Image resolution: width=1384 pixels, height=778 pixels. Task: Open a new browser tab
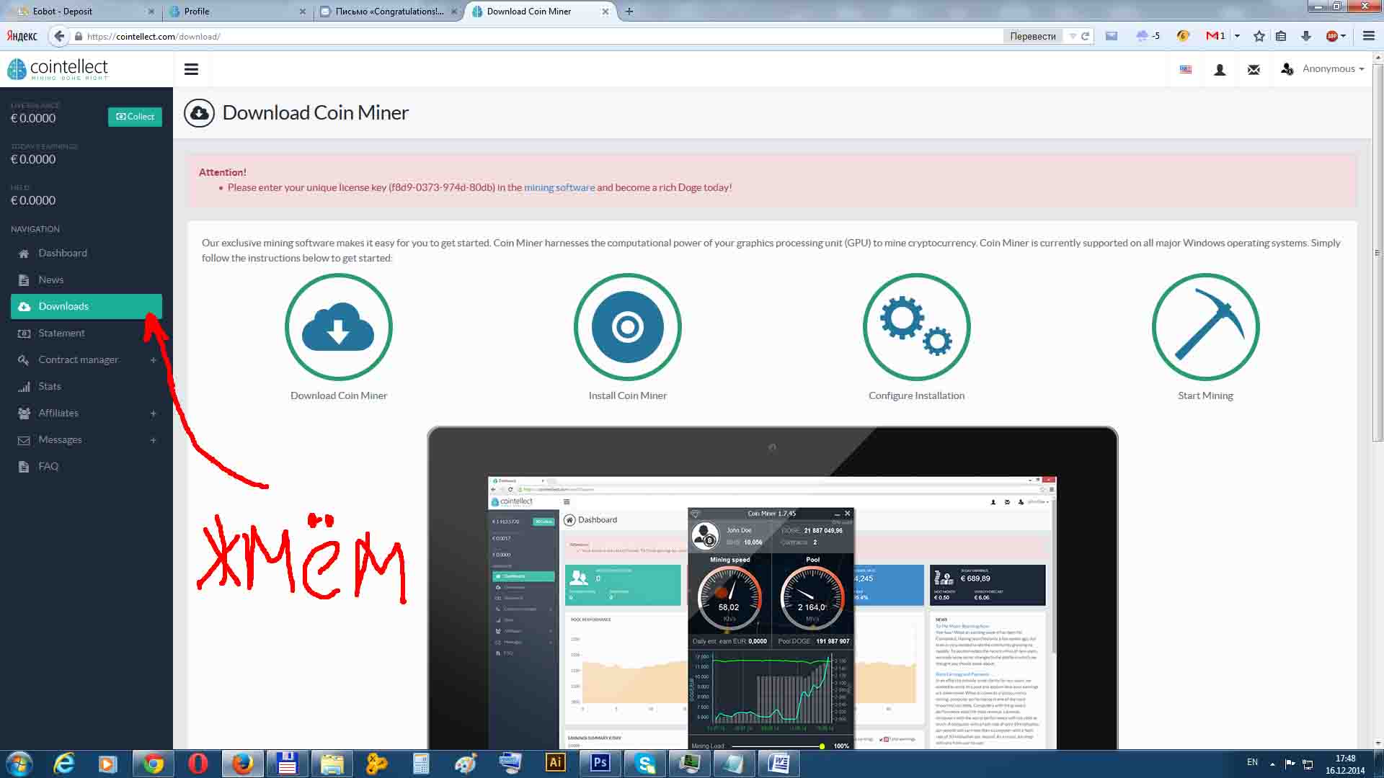coord(629,12)
